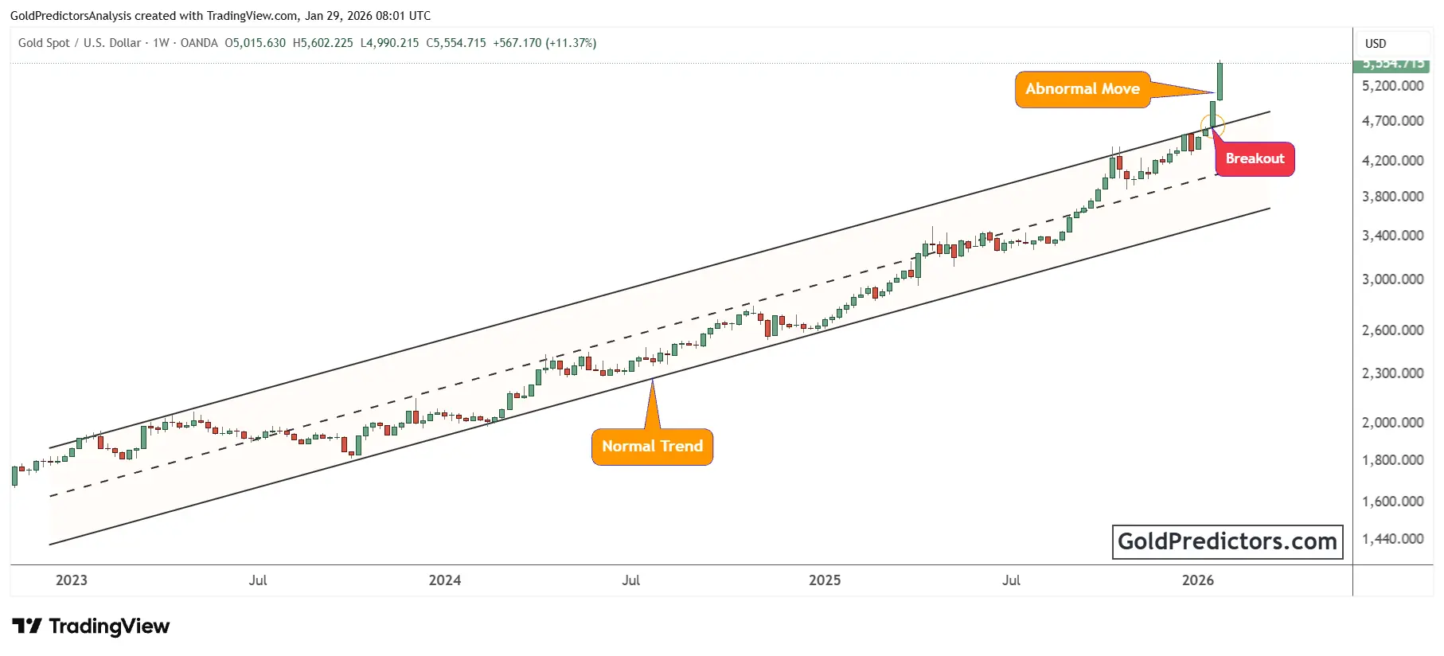Click the green current price tag on axis
The image size is (1444, 656).
[1393, 64]
